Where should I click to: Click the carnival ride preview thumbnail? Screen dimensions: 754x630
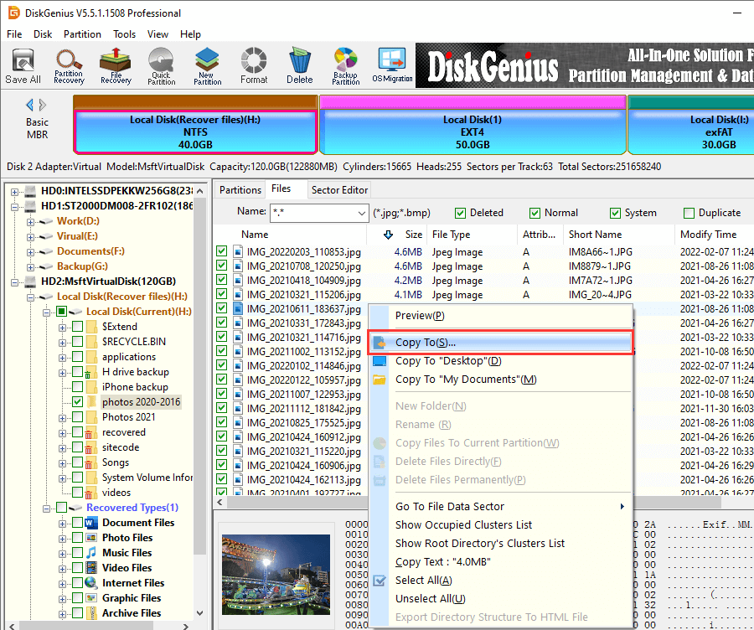[276, 574]
